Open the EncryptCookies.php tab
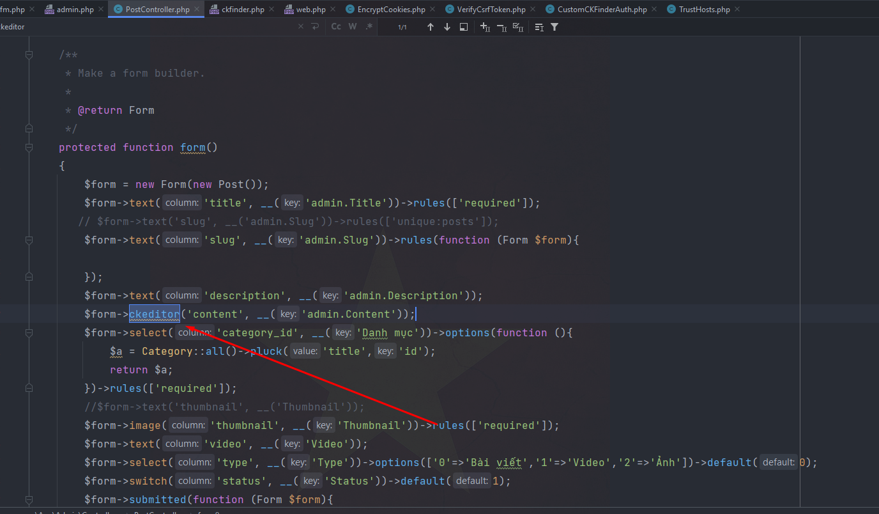Screen dimensions: 879x514 (392, 10)
